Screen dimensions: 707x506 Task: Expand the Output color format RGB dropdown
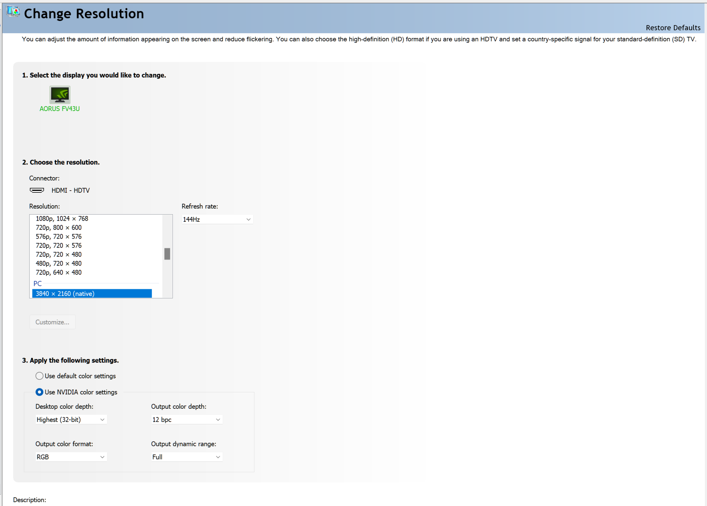coord(71,457)
